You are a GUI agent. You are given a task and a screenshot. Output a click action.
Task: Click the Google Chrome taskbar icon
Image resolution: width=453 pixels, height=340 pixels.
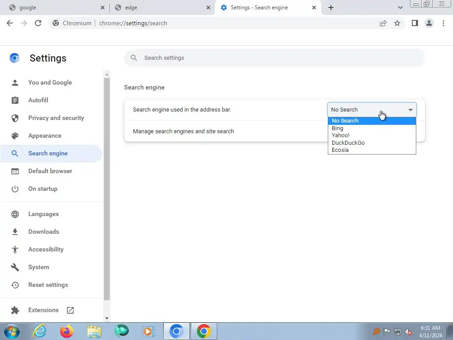(203, 331)
